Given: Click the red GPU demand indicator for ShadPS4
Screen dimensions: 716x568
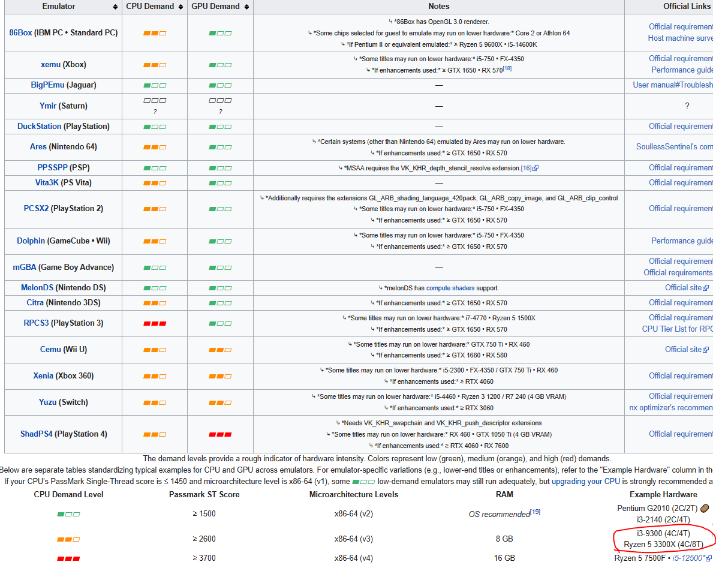Looking at the screenshot, I should [220, 435].
